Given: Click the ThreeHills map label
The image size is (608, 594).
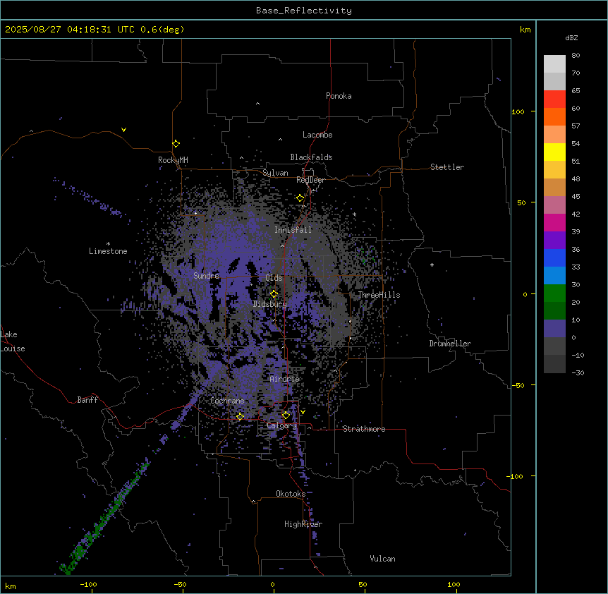Looking at the screenshot, I should pyautogui.click(x=379, y=295).
